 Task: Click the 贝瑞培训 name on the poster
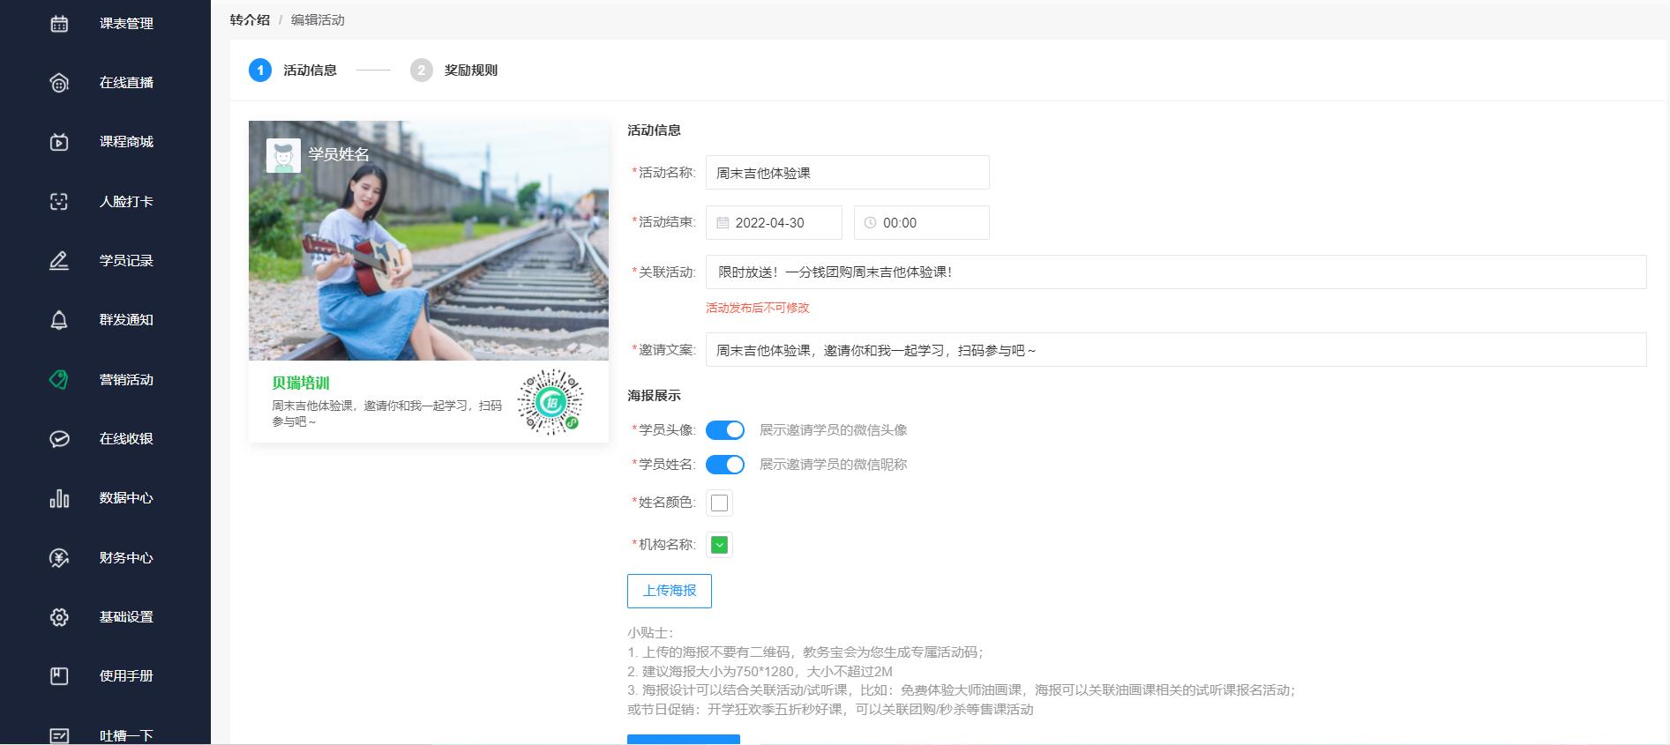tap(301, 384)
